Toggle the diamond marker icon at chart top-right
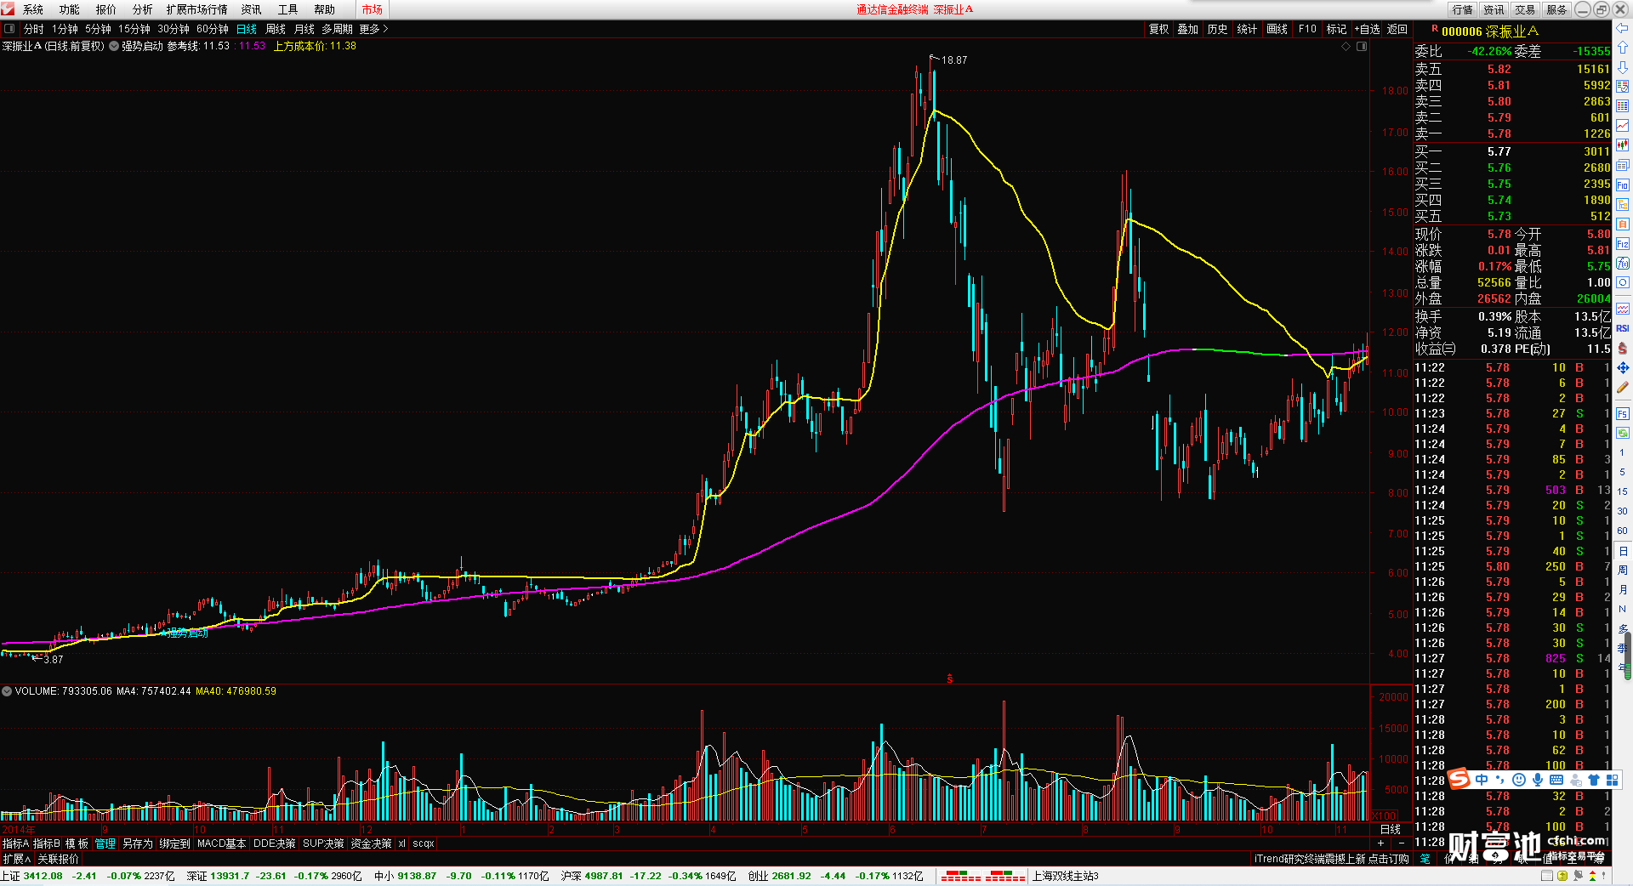The width and height of the screenshot is (1633, 886). coord(1346,46)
